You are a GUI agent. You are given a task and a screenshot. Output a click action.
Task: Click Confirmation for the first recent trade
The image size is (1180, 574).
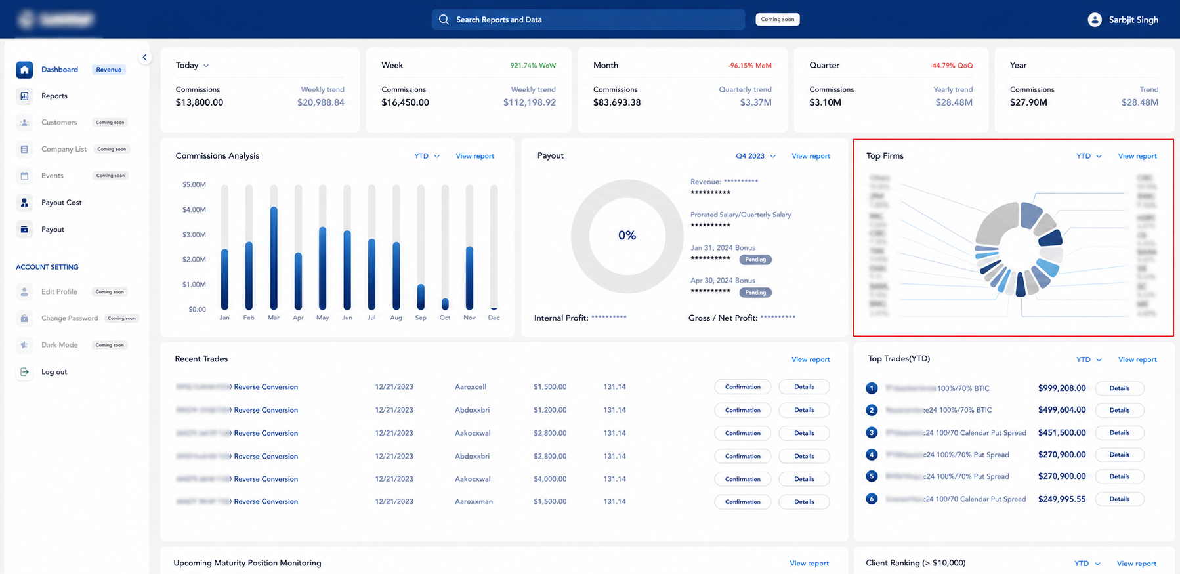pos(743,387)
